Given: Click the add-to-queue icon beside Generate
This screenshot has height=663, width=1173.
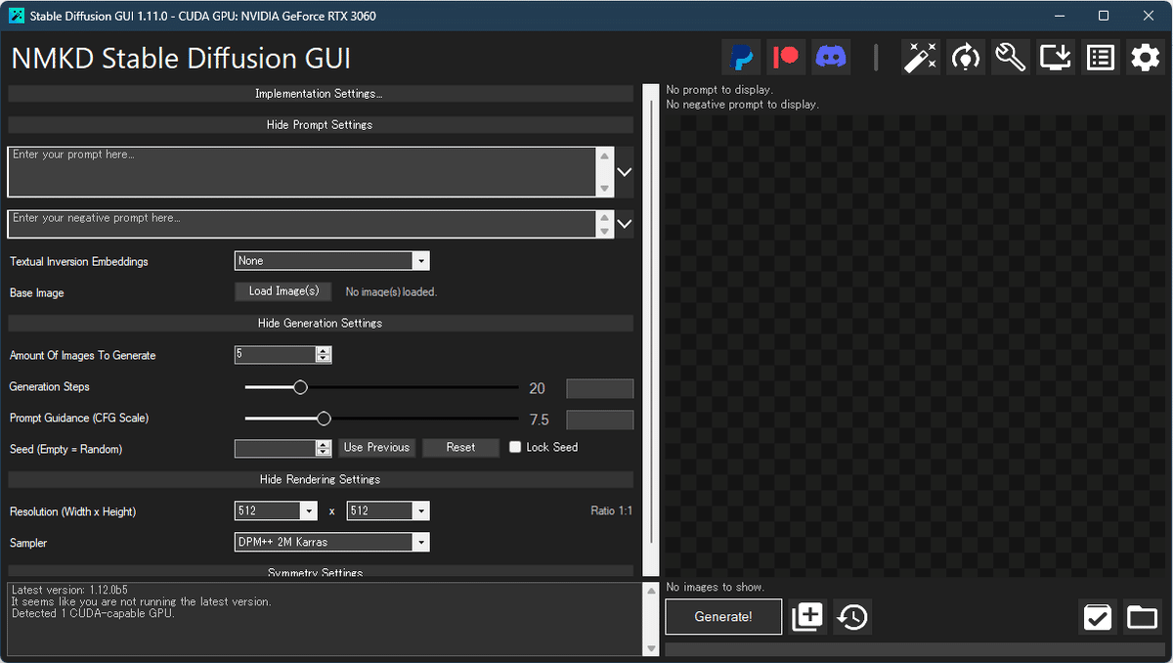Looking at the screenshot, I should (x=807, y=617).
